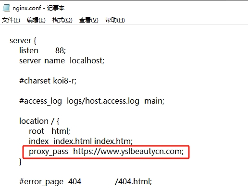Click the 'main;' text after the access log

(x=154, y=101)
